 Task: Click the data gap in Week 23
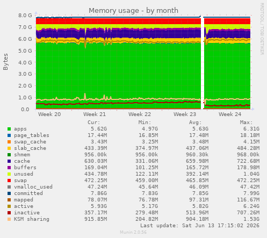point(203,63)
